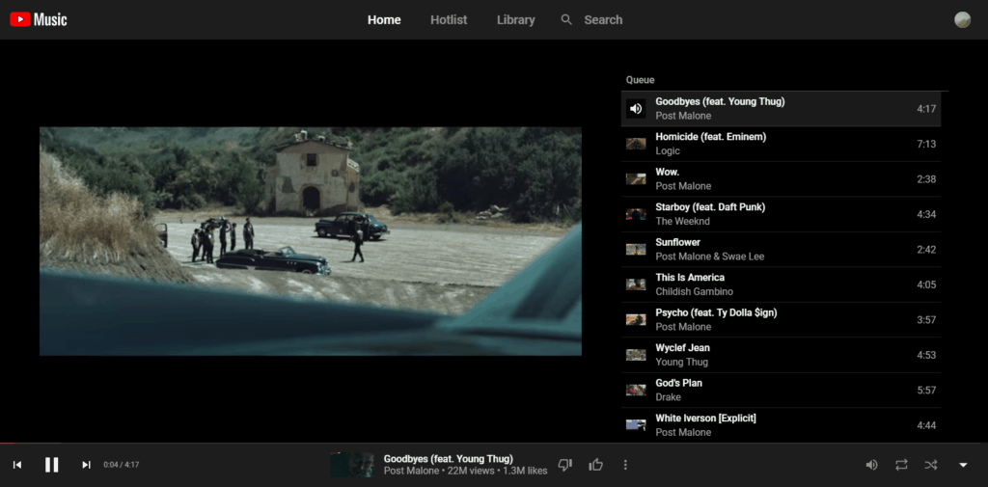Click the God's Plan thumbnail
The width and height of the screenshot is (988, 487).
coord(636,390)
